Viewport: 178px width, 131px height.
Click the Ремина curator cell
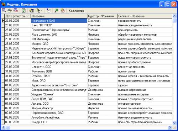tap(102, 117)
